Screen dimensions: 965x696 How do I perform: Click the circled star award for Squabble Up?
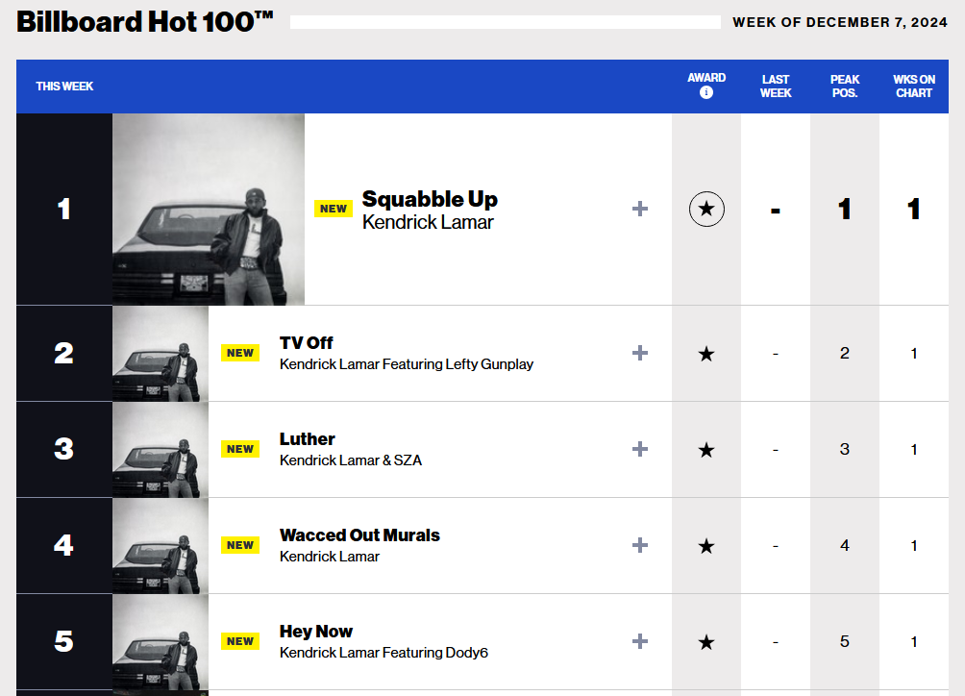tap(706, 210)
